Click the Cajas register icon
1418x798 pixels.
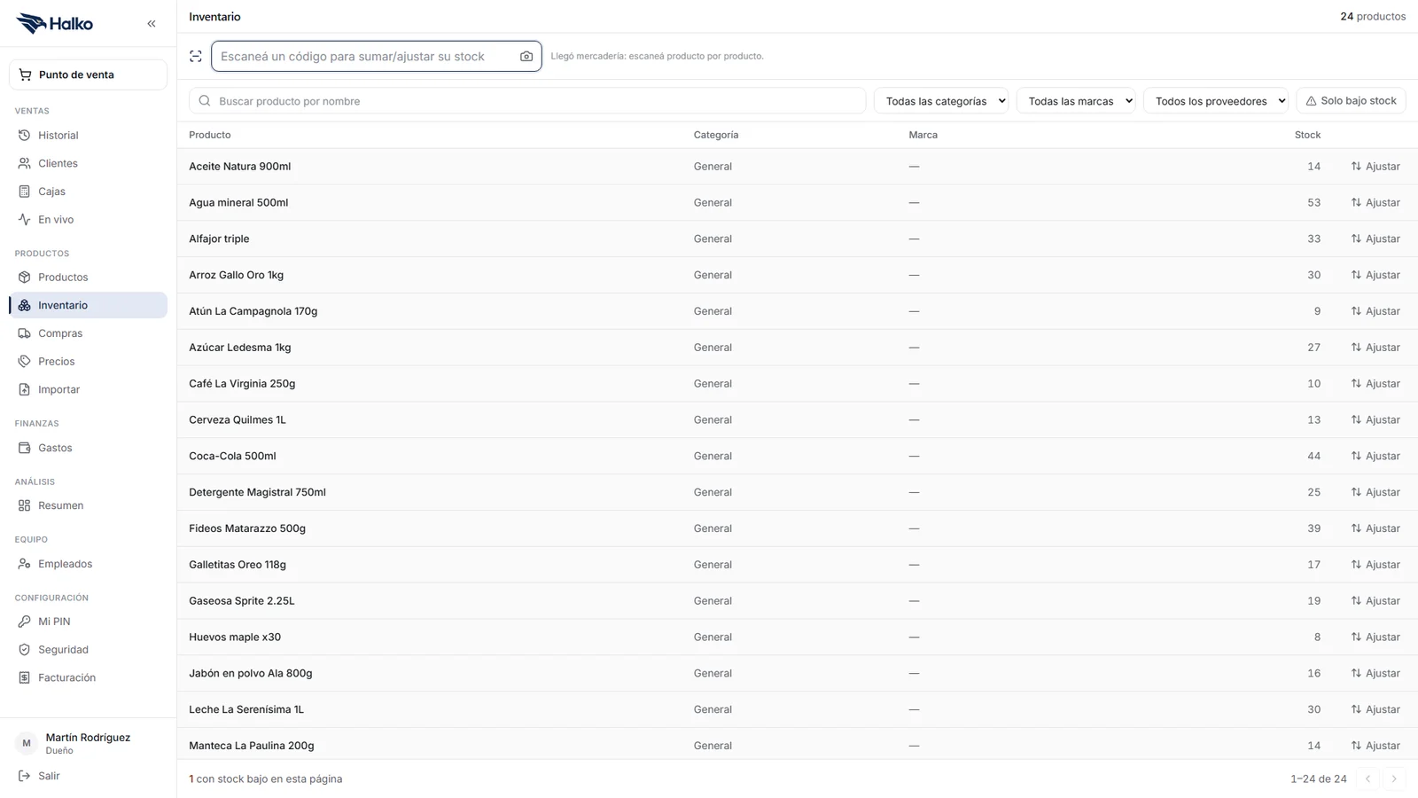click(x=25, y=192)
